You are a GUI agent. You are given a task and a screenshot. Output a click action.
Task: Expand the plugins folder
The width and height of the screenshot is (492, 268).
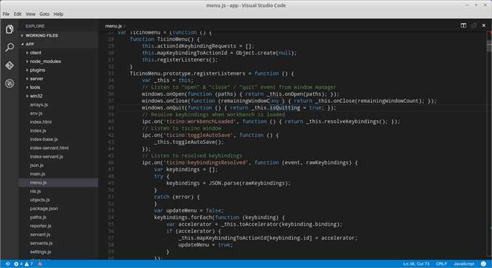point(37,69)
